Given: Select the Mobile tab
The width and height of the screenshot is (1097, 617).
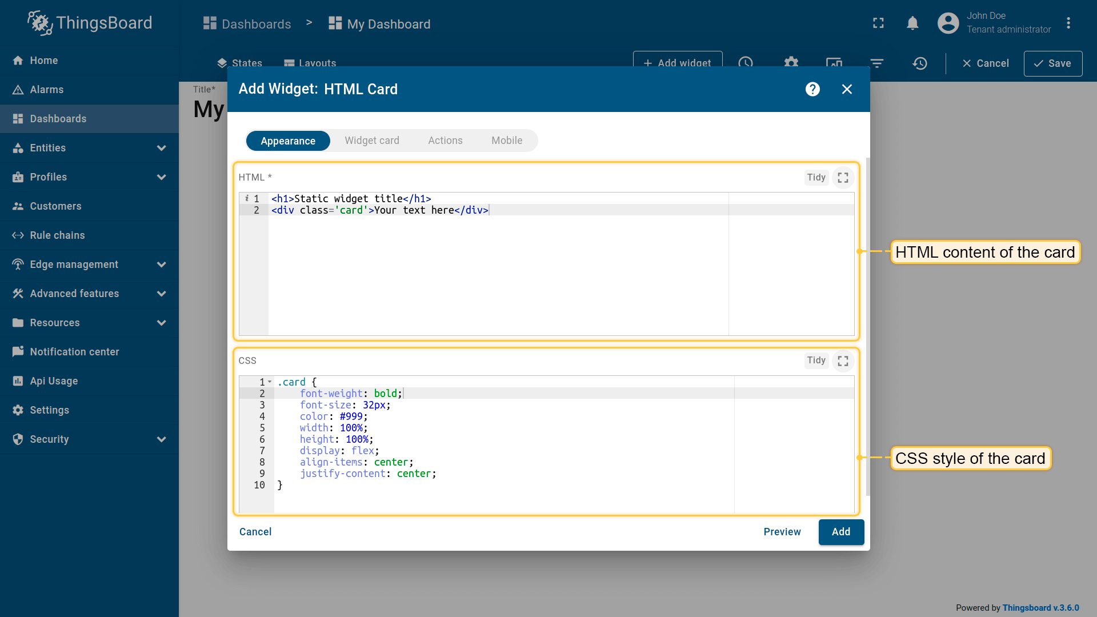Looking at the screenshot, I should (506, 141).
